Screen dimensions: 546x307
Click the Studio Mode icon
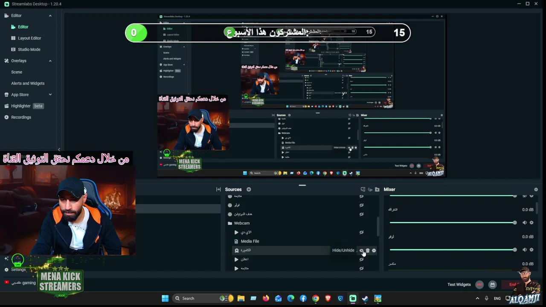tap(13, 49)
